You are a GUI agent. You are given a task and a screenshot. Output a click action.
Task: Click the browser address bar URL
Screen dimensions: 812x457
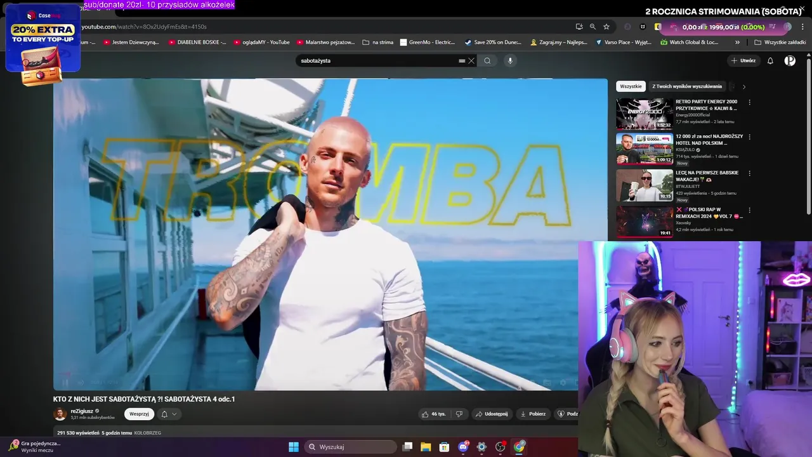144,27
